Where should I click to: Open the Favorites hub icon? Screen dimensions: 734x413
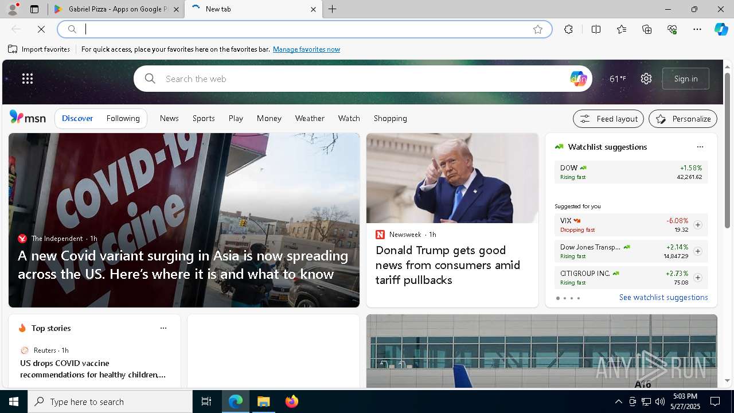pos(622,29)
